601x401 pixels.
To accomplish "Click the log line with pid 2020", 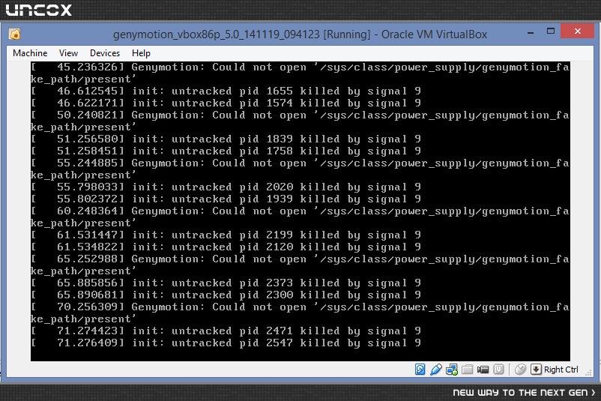I will 226,187.
